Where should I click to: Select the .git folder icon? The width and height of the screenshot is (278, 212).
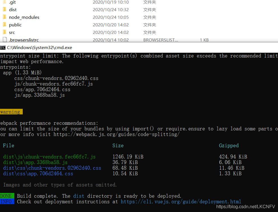(x=4, y=2)
